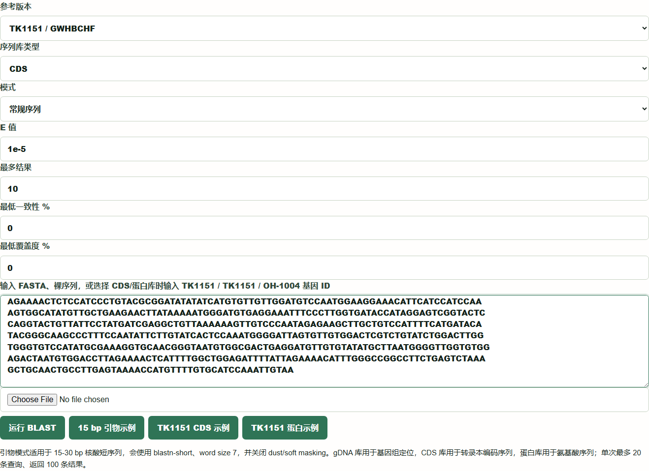Click the 序列库类型 label

(x=20, y=47)
